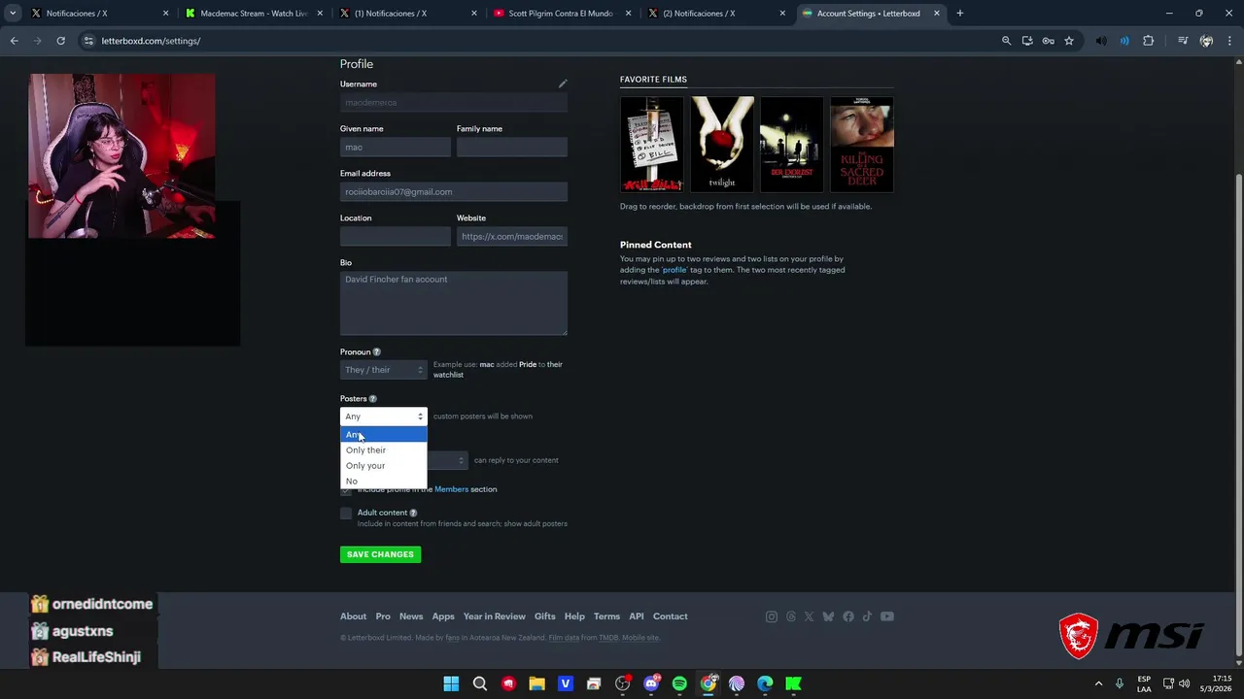Screen dimensions: 1244x699
Task: Open the About footer link
Action: pyautogui.click(x=353, y=616)
